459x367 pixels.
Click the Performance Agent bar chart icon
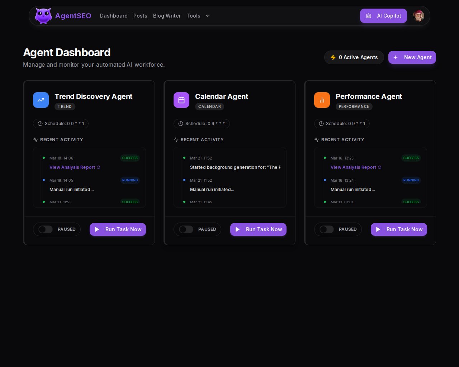pyautogui.click(x=322, y=100)
